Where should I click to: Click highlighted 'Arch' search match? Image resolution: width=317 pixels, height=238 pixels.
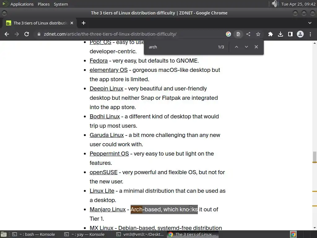(x=137, y=209)
